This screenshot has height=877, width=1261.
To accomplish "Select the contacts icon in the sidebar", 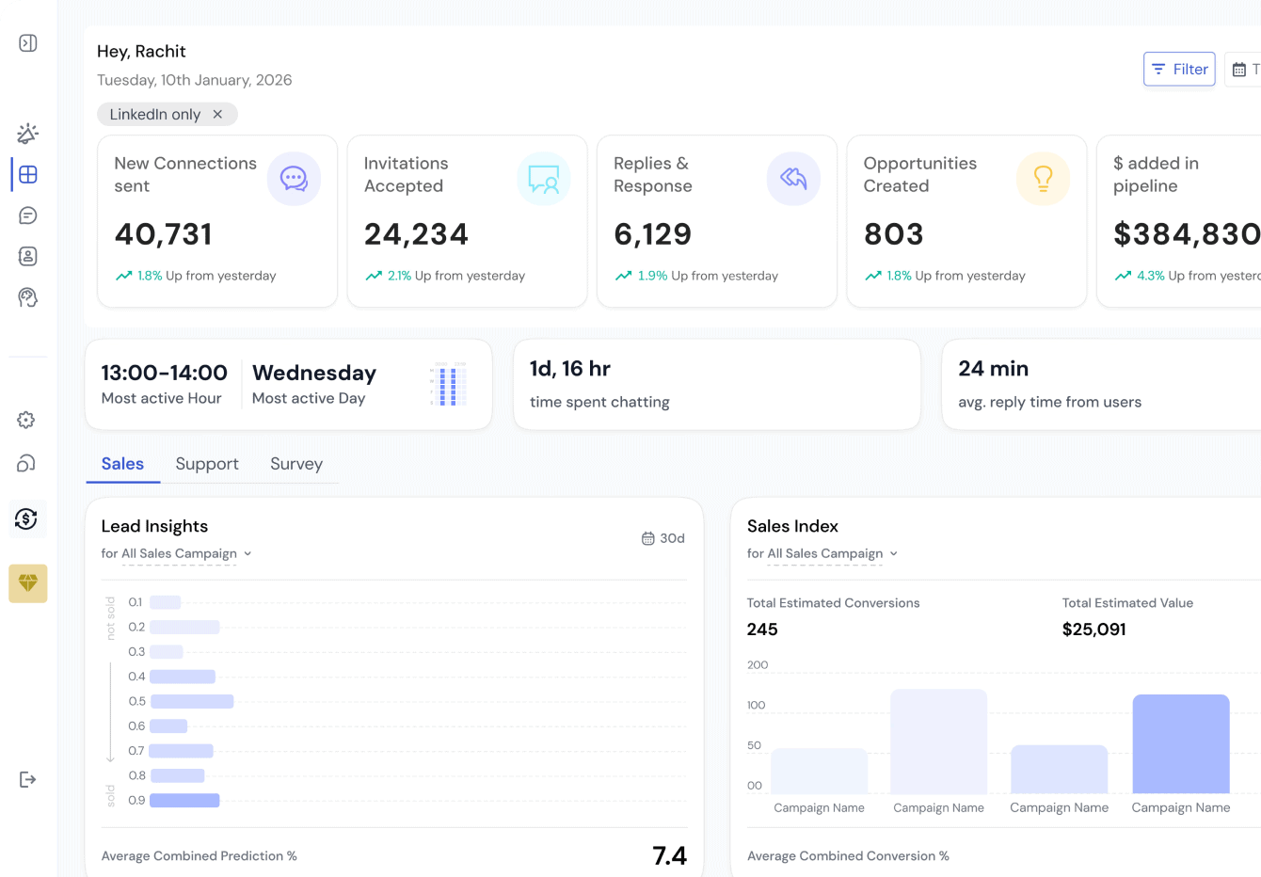I will point(27,255).
